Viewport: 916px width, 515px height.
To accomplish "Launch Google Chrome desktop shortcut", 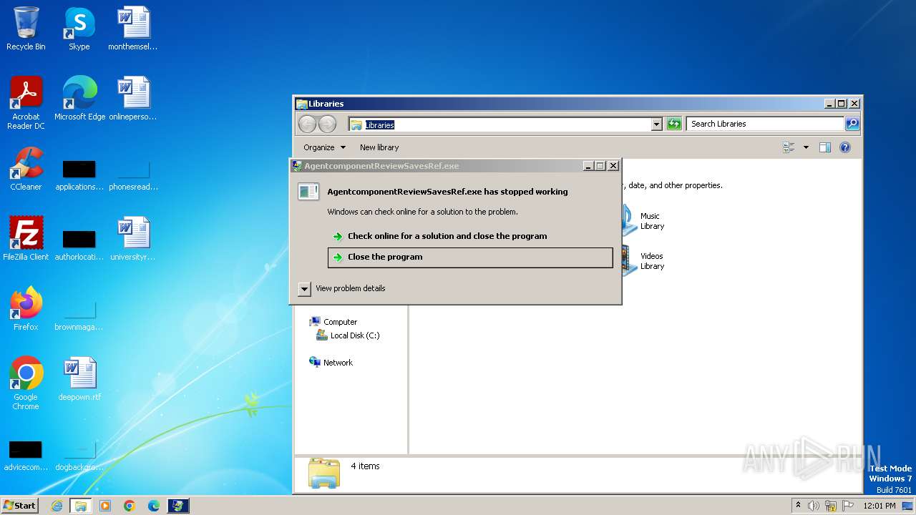I will [x=26, y=383].
